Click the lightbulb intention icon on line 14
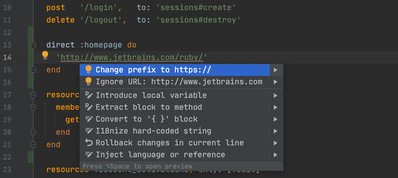Viewport: 398px width, 178px height. tap(45, 55)
